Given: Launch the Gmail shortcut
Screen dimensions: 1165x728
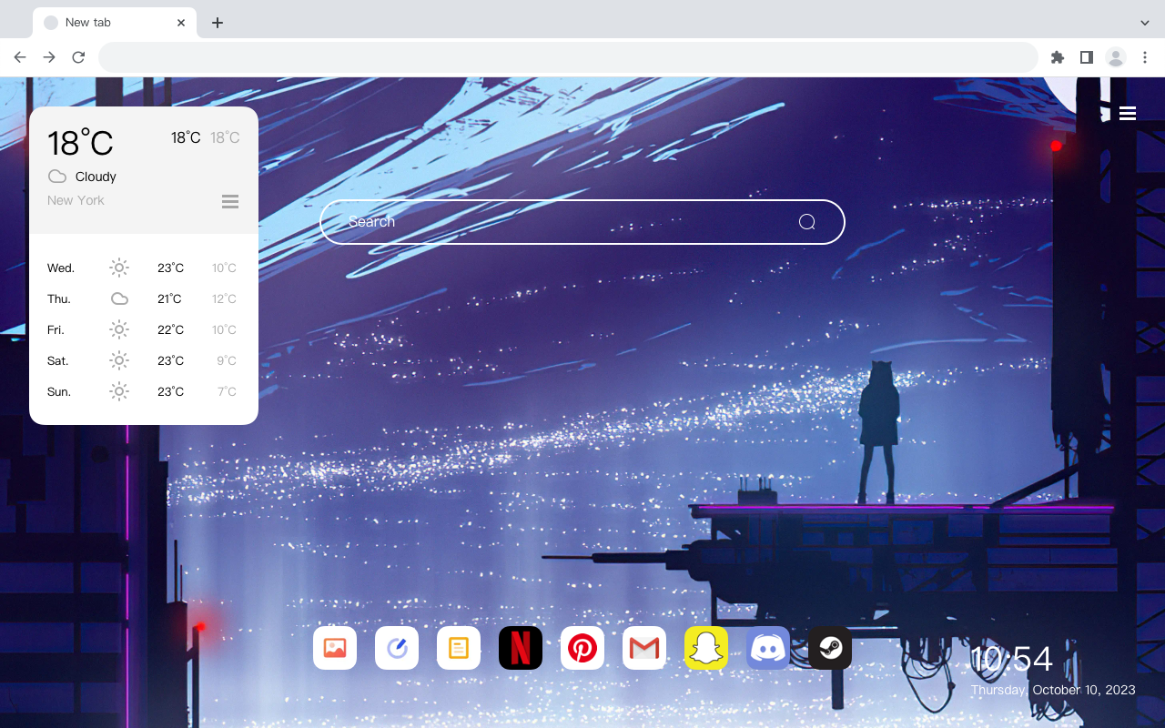Looking at the screenshot, I should 644,648.
